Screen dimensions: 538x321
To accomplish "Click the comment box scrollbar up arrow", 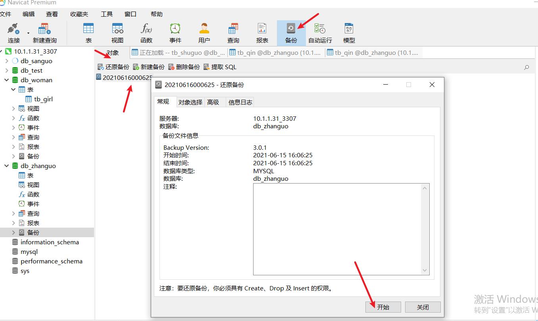I will [x=425, y=188].
